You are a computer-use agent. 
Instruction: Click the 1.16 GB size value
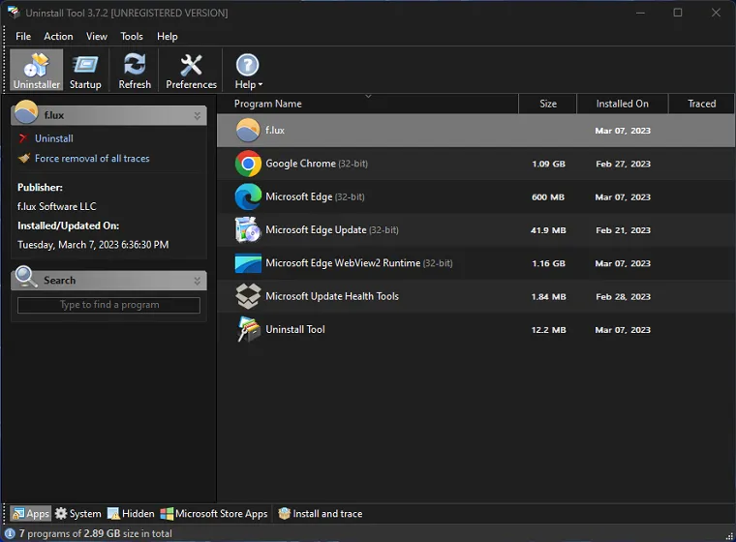tap(548, 263)
